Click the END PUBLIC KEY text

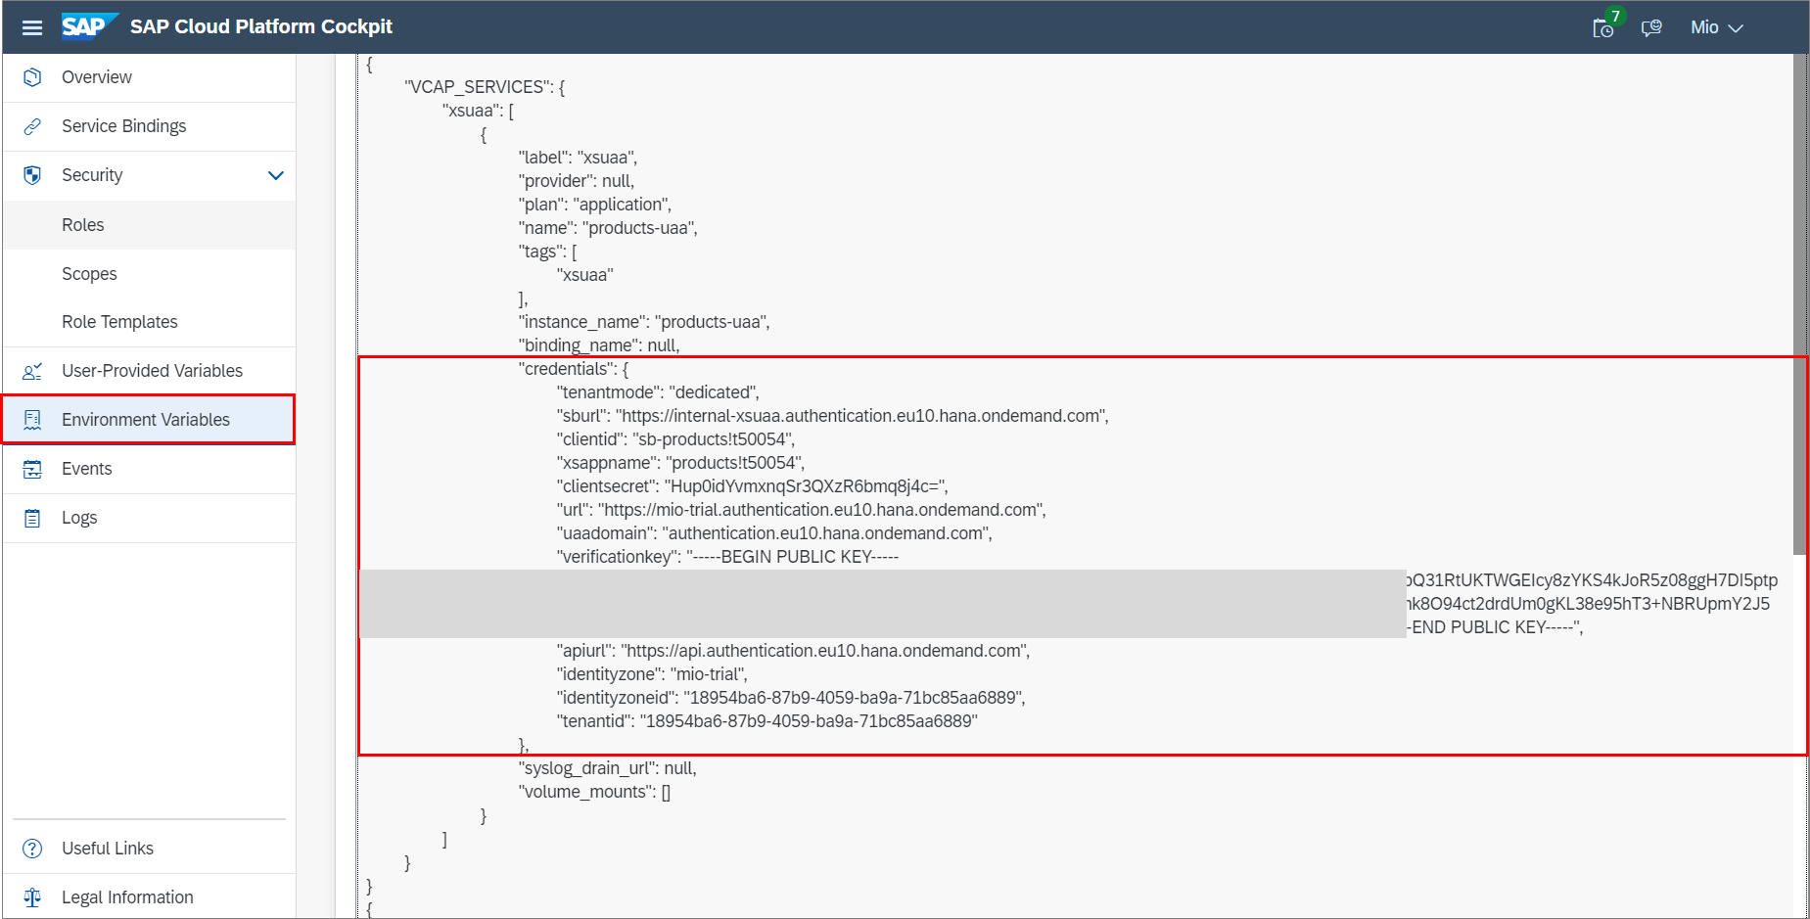[1495, 627]
